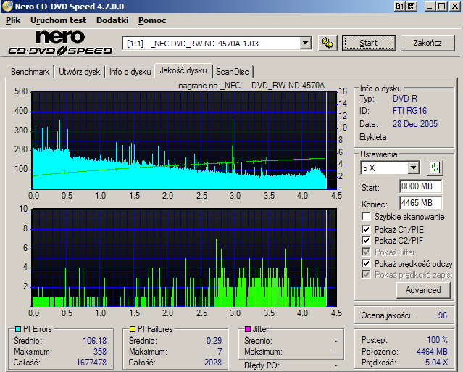Screen dimensions: 463x372
Task: Click the Start button
Action: pyautogui.click(x=369, y=43)
